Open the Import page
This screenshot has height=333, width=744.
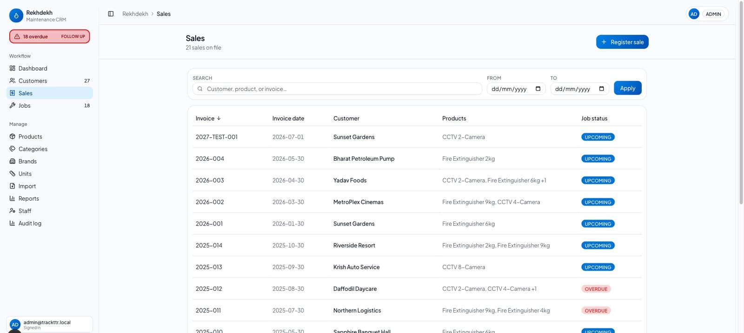[50, 186]
